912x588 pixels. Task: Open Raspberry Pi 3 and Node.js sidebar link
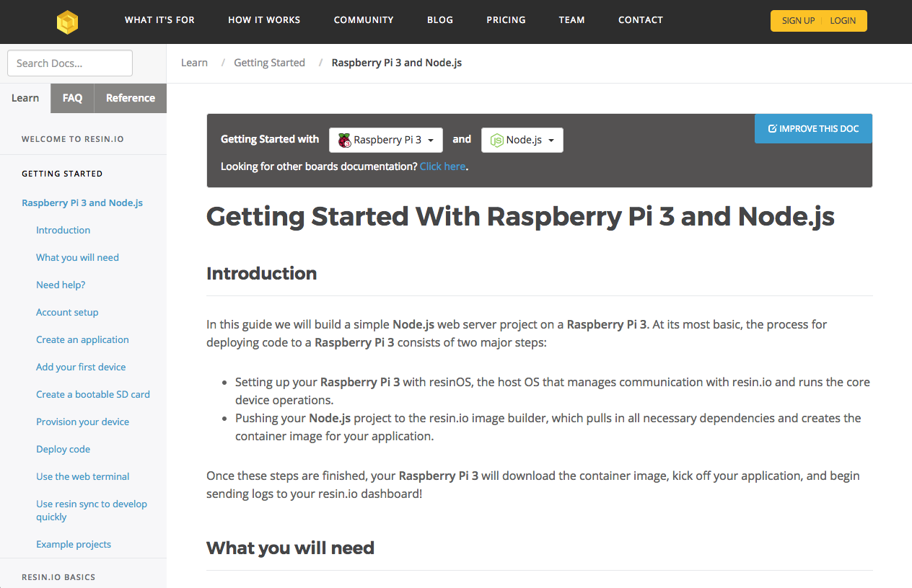coord(82,202)
